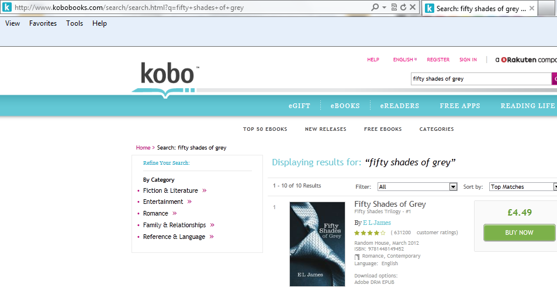This screenshot has height=288, width=557.
Task: Open the HELP link on the Kobo page
Action: tap(373, 60)
